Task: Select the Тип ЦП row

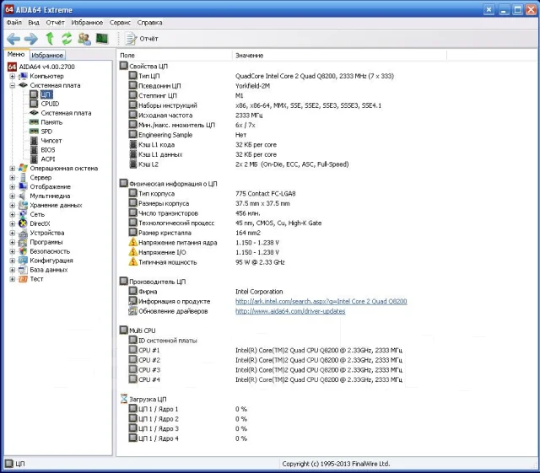Action: coord(262,76)
